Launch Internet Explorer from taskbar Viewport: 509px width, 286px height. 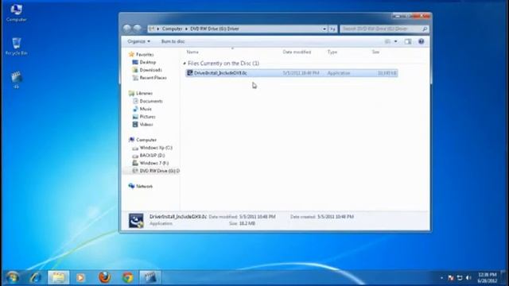coord(35,277)
